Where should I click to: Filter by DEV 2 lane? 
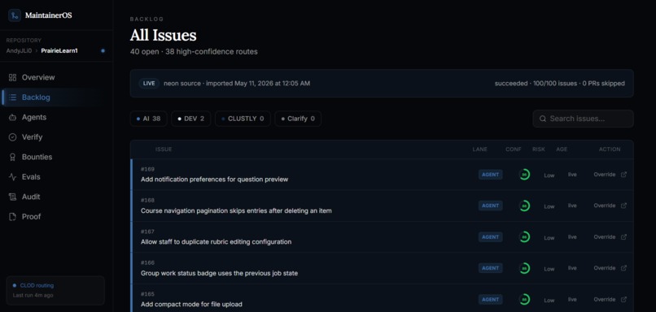click(x=190, y=119)
